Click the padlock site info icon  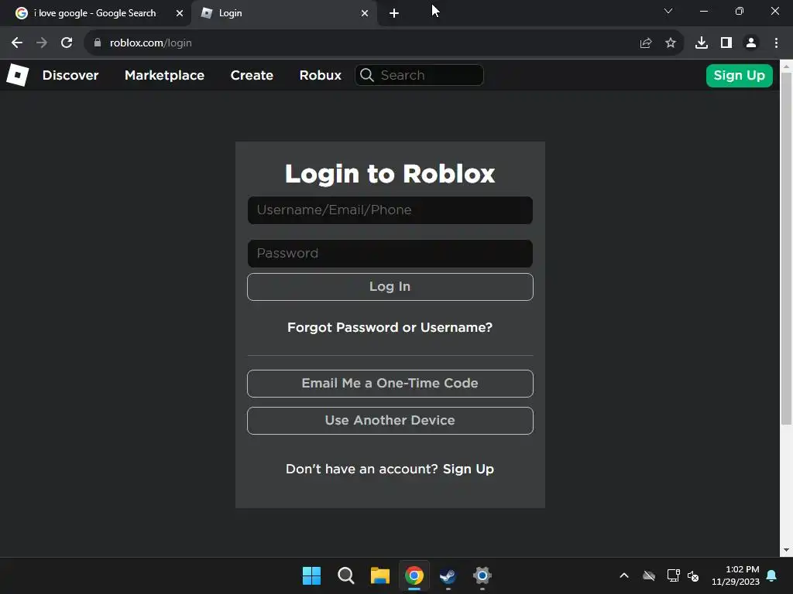click(98, 43)
